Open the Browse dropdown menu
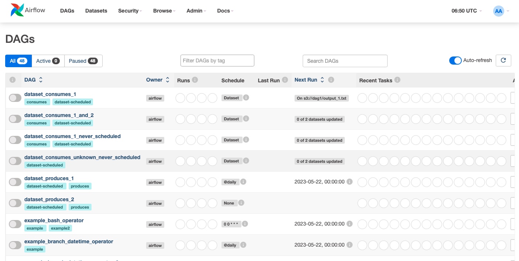The height and width of the screenshot is (261, 519). (164, 11)
